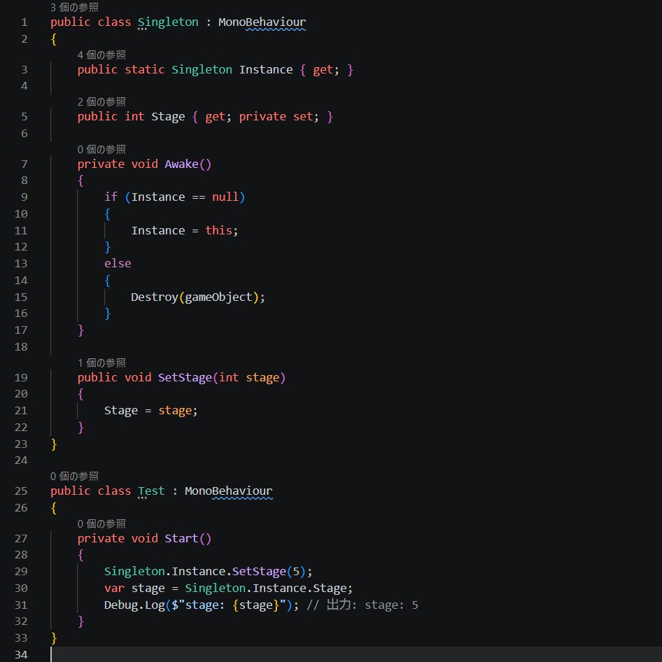Click the "int" parameter type on line 19
The width and height of the screenshot is (662, 662).
pyautogui.click(x=229, y=377)
